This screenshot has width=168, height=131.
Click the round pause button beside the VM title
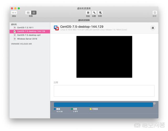153,28
